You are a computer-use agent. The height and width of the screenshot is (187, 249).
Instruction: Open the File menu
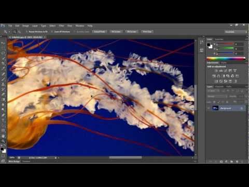10,26
